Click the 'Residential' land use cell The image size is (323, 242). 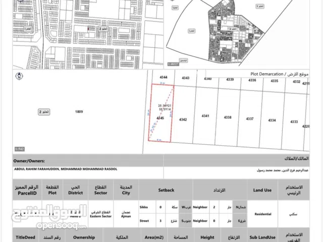pos(263,214)
